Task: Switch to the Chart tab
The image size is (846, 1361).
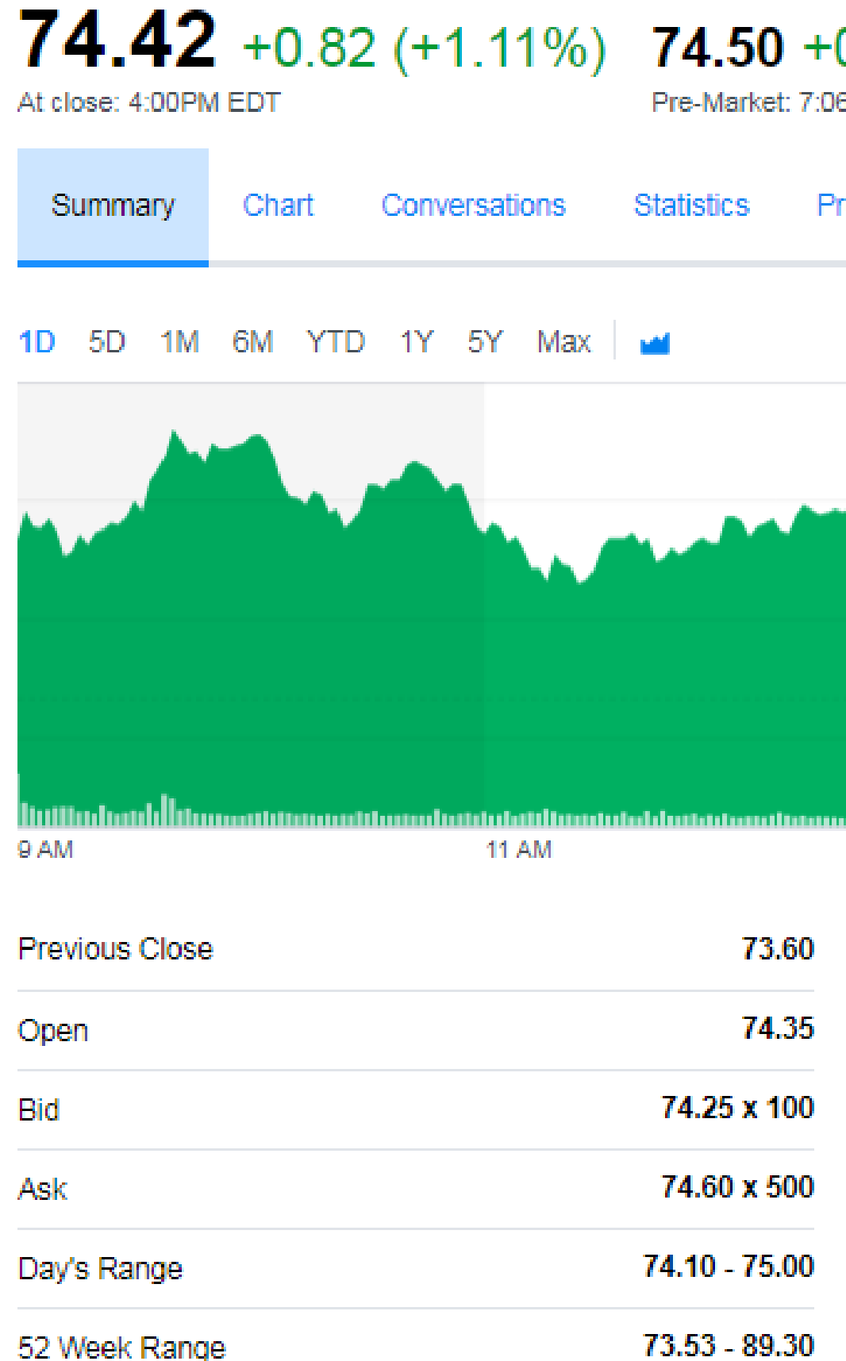Action: pos(278,206)
